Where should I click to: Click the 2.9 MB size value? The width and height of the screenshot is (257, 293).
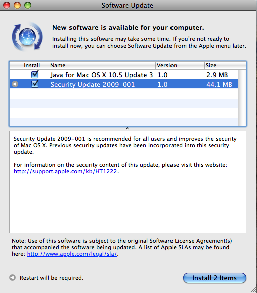click(217, 75)
